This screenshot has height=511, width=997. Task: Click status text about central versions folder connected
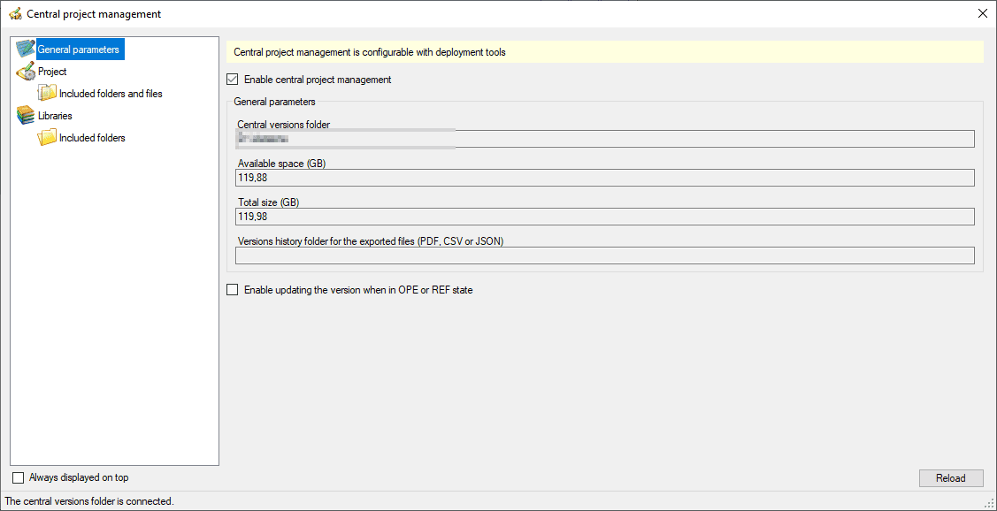[89, 501]
